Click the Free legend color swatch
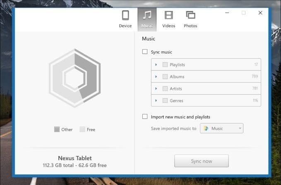Viewport: 281px width, 185px height. pyautogui.click(x=82, y=130)
